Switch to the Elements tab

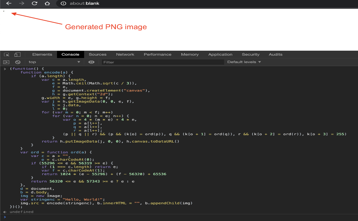click(x=42, y=55)
